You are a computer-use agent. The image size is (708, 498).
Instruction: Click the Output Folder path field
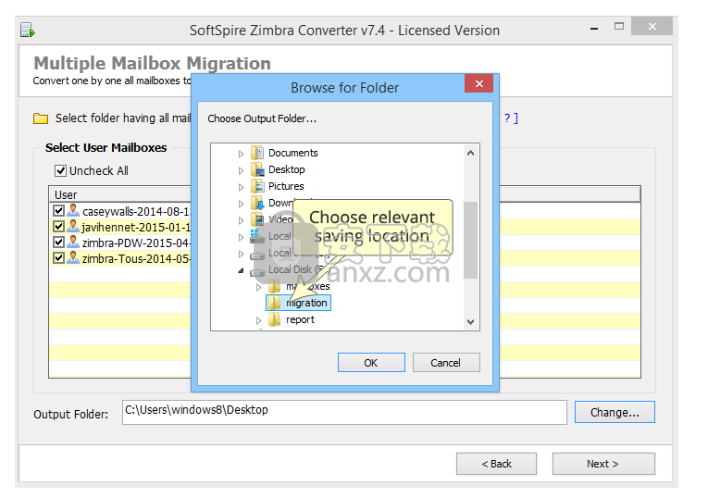pos(344,412)
